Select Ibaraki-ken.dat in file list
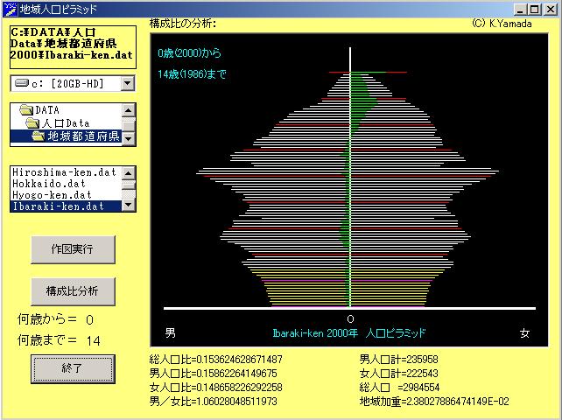This screenshot has width=562, height=420. click(67, 206)
